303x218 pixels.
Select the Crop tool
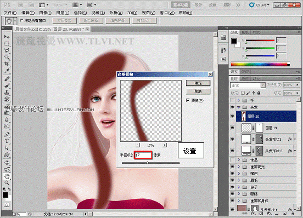(7, 64)
